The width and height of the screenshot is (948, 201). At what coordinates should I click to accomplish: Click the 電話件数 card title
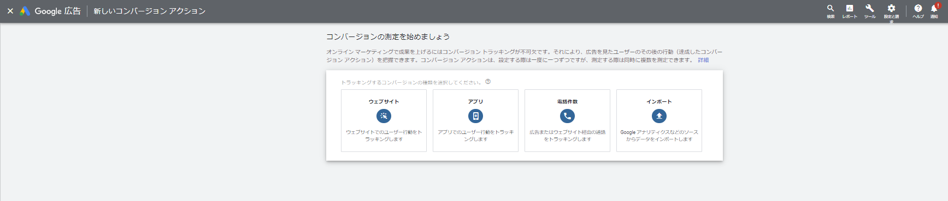click(567, 101)
